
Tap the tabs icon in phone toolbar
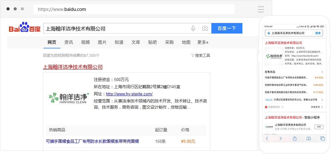[322, 138]
